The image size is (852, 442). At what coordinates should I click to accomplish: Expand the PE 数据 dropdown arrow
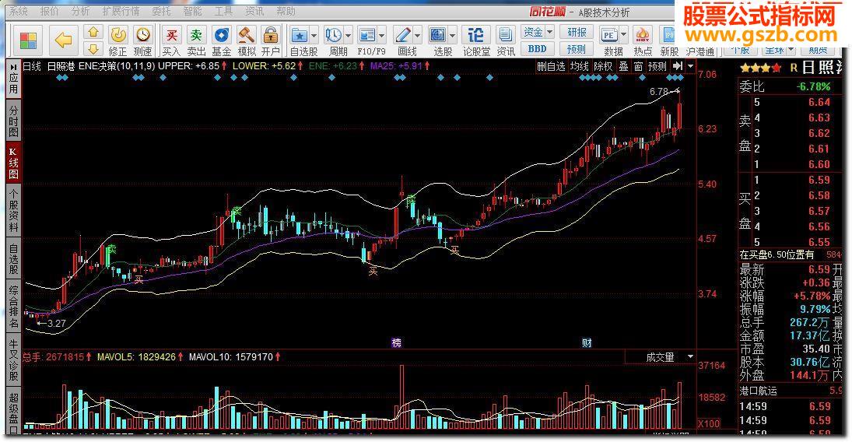click(x=623, y=36)
